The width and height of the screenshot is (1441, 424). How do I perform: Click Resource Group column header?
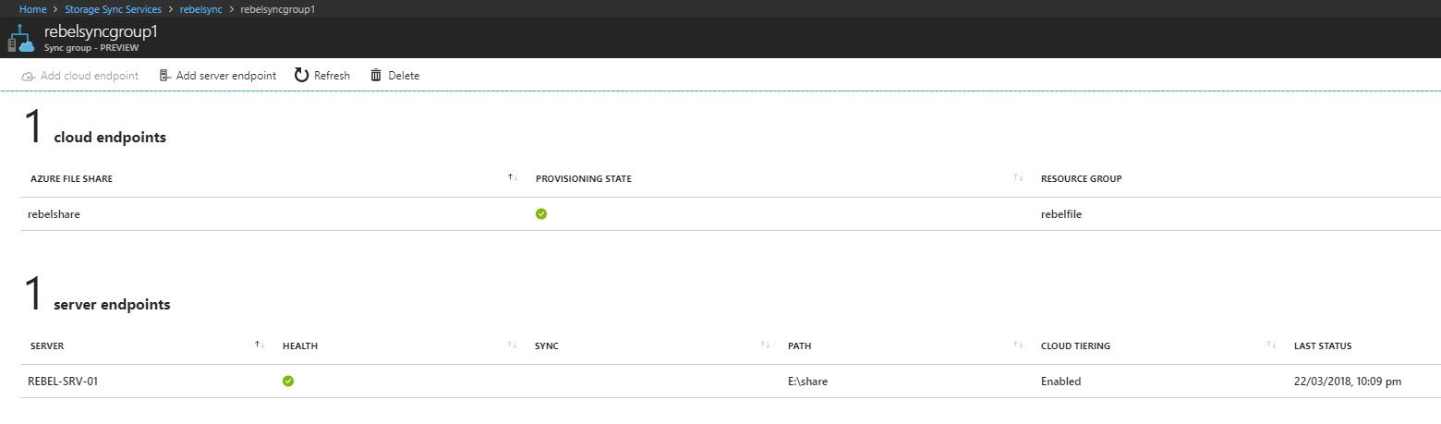(x=1082, y=178)
